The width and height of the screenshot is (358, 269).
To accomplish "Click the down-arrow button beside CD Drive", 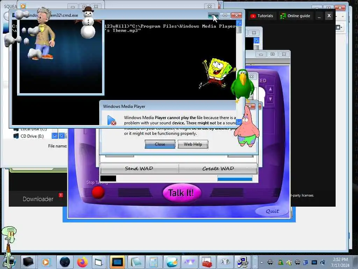I will [55, 136].
